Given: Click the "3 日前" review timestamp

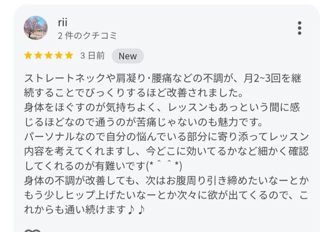Looking at the screenshot, I should click(93, 56).
